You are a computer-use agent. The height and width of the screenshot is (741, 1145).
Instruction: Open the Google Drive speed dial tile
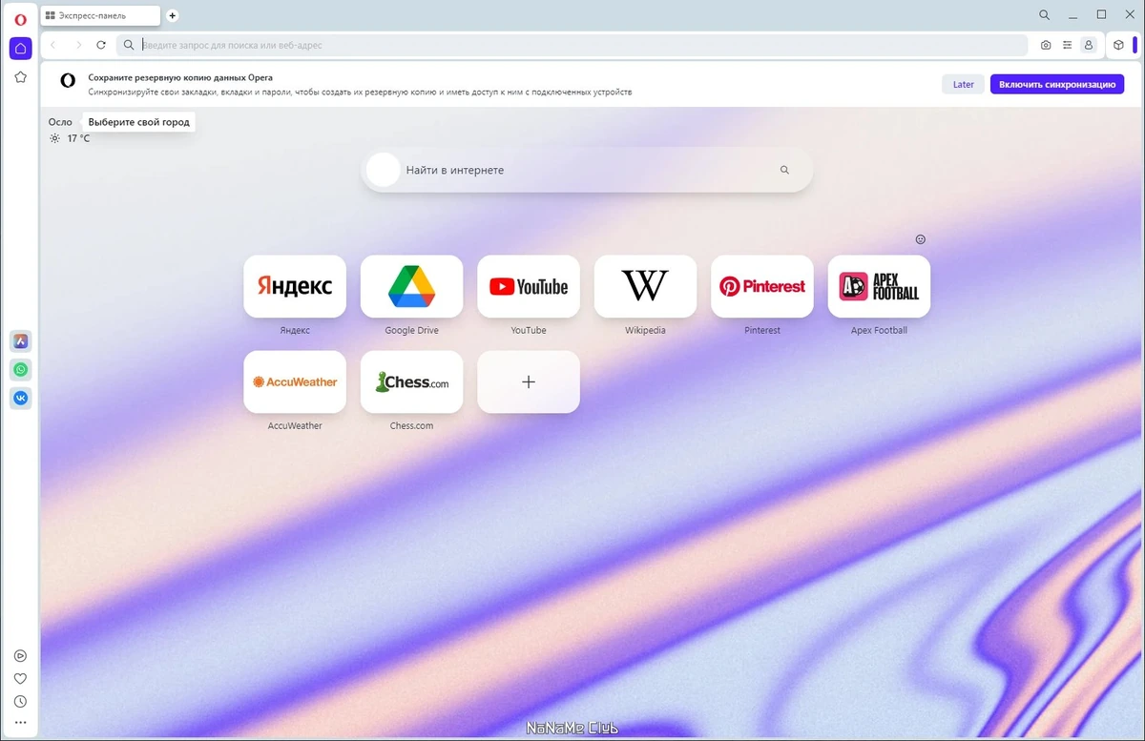(x=411, y=286)
